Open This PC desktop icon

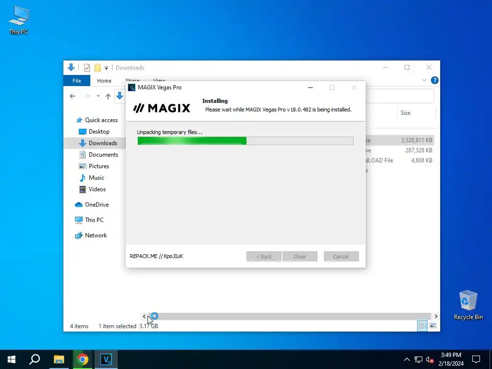tap(19, 20)
